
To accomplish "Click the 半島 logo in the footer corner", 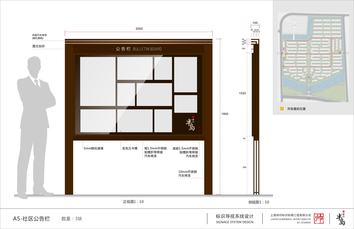I will pyautogui.click(x=341, y=218).
